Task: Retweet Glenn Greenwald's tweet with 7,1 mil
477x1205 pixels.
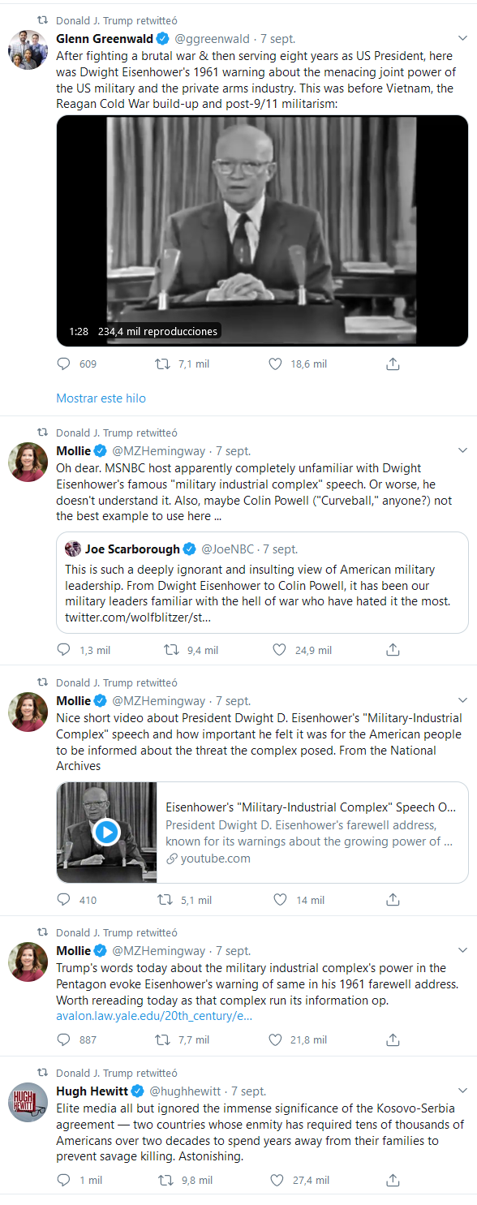Action: click(x=163, y=364)
